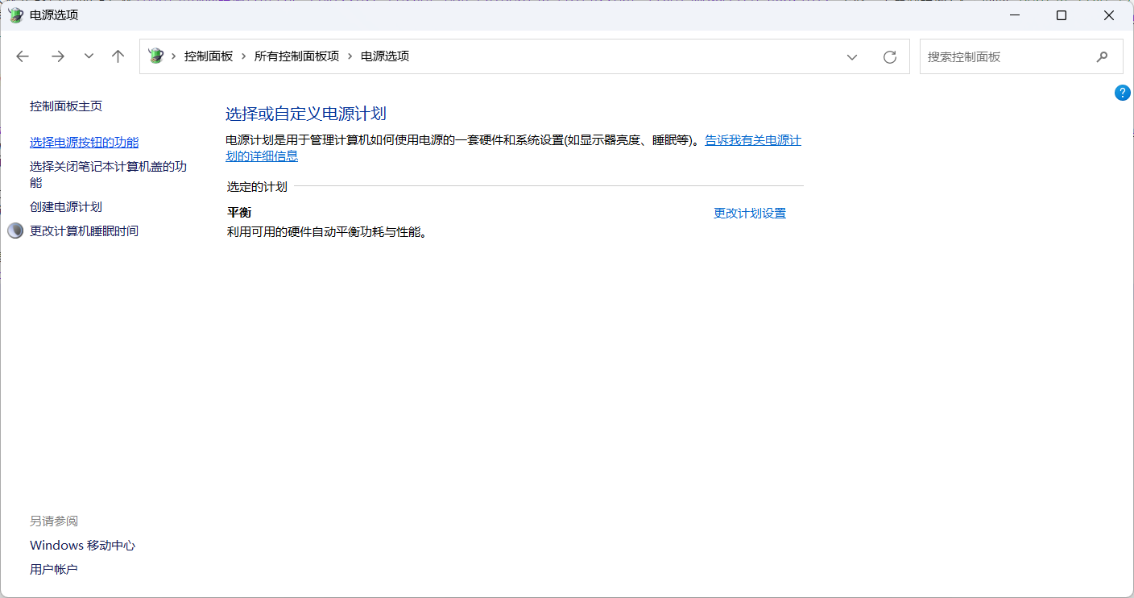Select the 所有控制面板项 breadcrumb
Viewport: 1134px width, 598px height.
[297, 56]
